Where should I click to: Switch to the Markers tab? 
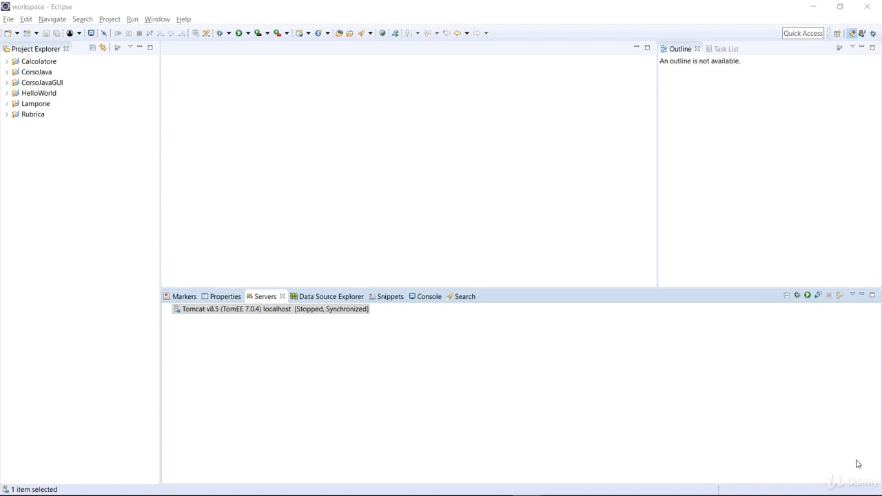[180, 296]
